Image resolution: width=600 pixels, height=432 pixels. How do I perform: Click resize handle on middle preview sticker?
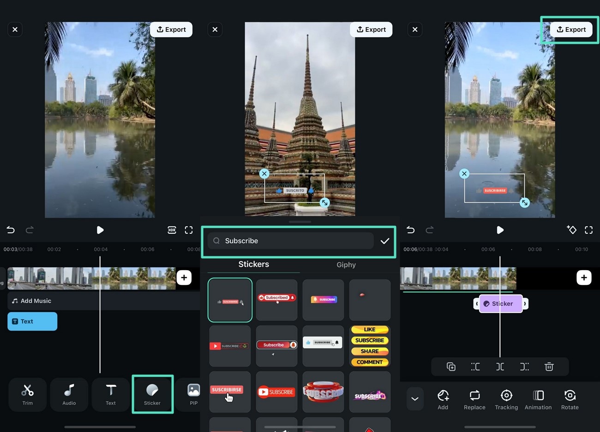tap(324, 202)
